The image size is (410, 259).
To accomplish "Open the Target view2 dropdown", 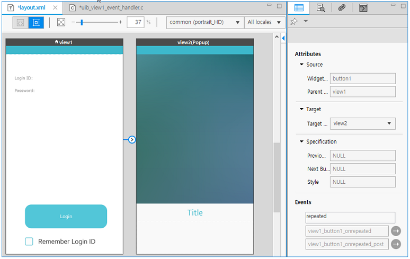I will tap(362, 123).
